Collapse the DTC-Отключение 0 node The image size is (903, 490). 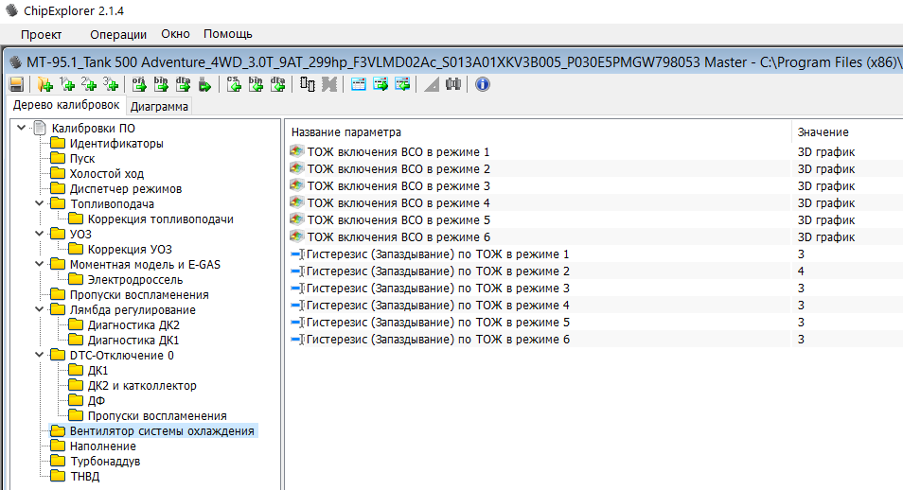coord(38,356)
